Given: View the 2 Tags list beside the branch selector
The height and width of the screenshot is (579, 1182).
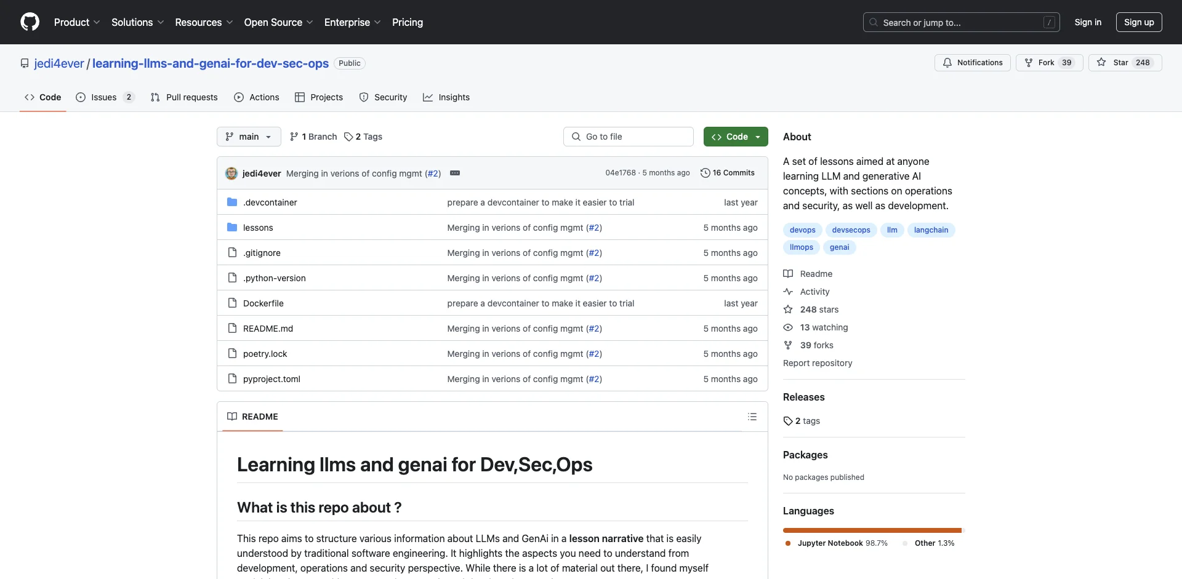Looking at the screenshot, I should [363, 137].
